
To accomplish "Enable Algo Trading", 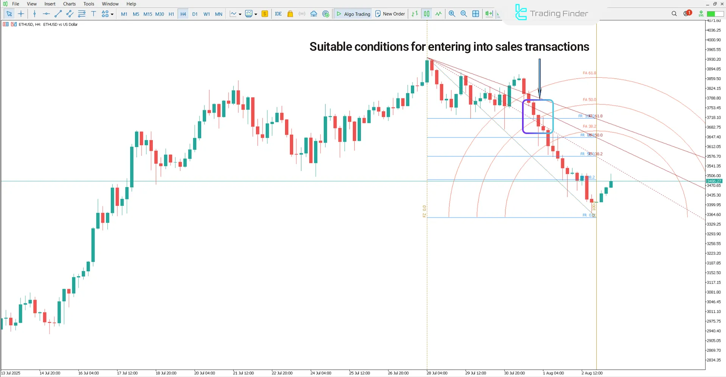I will tap(353, 14).
